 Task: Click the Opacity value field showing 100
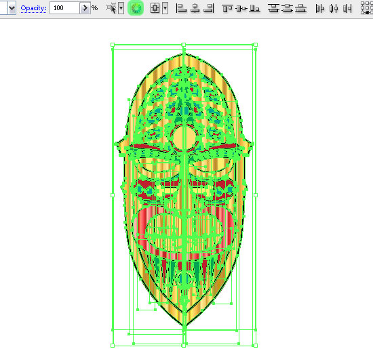coord(64,8)
